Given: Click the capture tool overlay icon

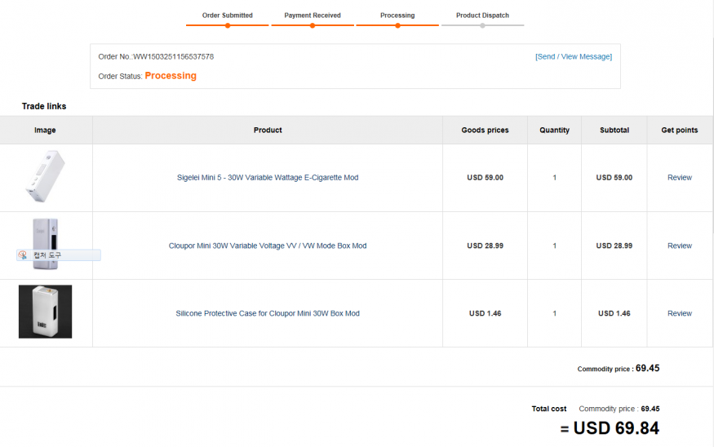Looking at the screenshot, I should coord(23,255).
